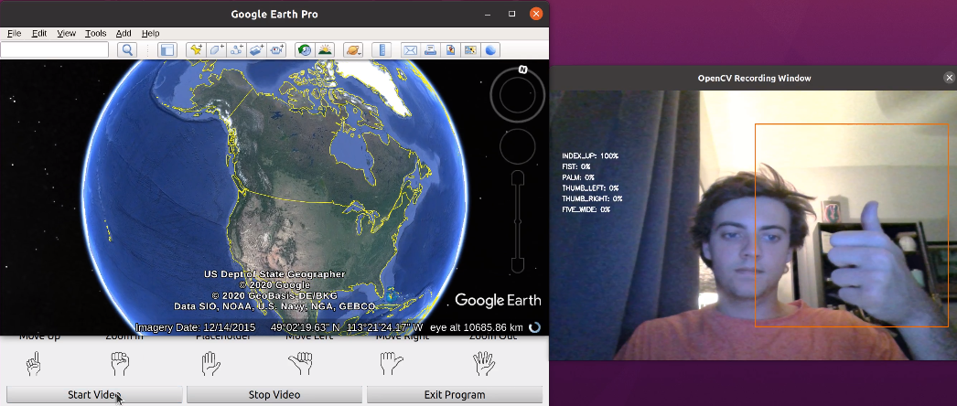Click the Start Video button

point(94,394)
